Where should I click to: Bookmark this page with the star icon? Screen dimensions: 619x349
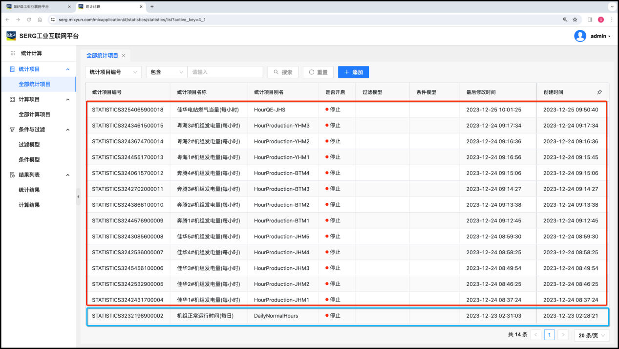(575, 20)
